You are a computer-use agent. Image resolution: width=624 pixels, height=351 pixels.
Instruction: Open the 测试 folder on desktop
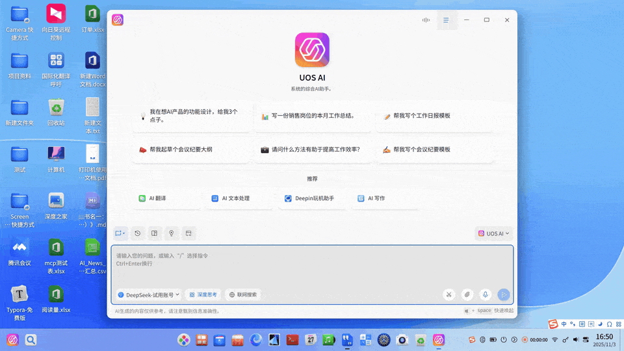[x=19, y=159]
